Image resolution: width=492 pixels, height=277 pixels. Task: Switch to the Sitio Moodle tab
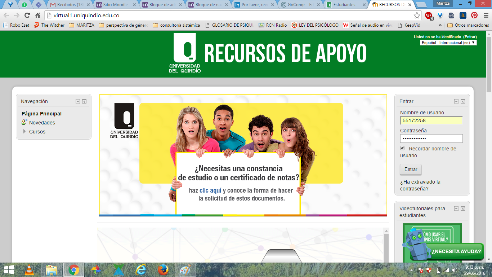pos(115,5)
